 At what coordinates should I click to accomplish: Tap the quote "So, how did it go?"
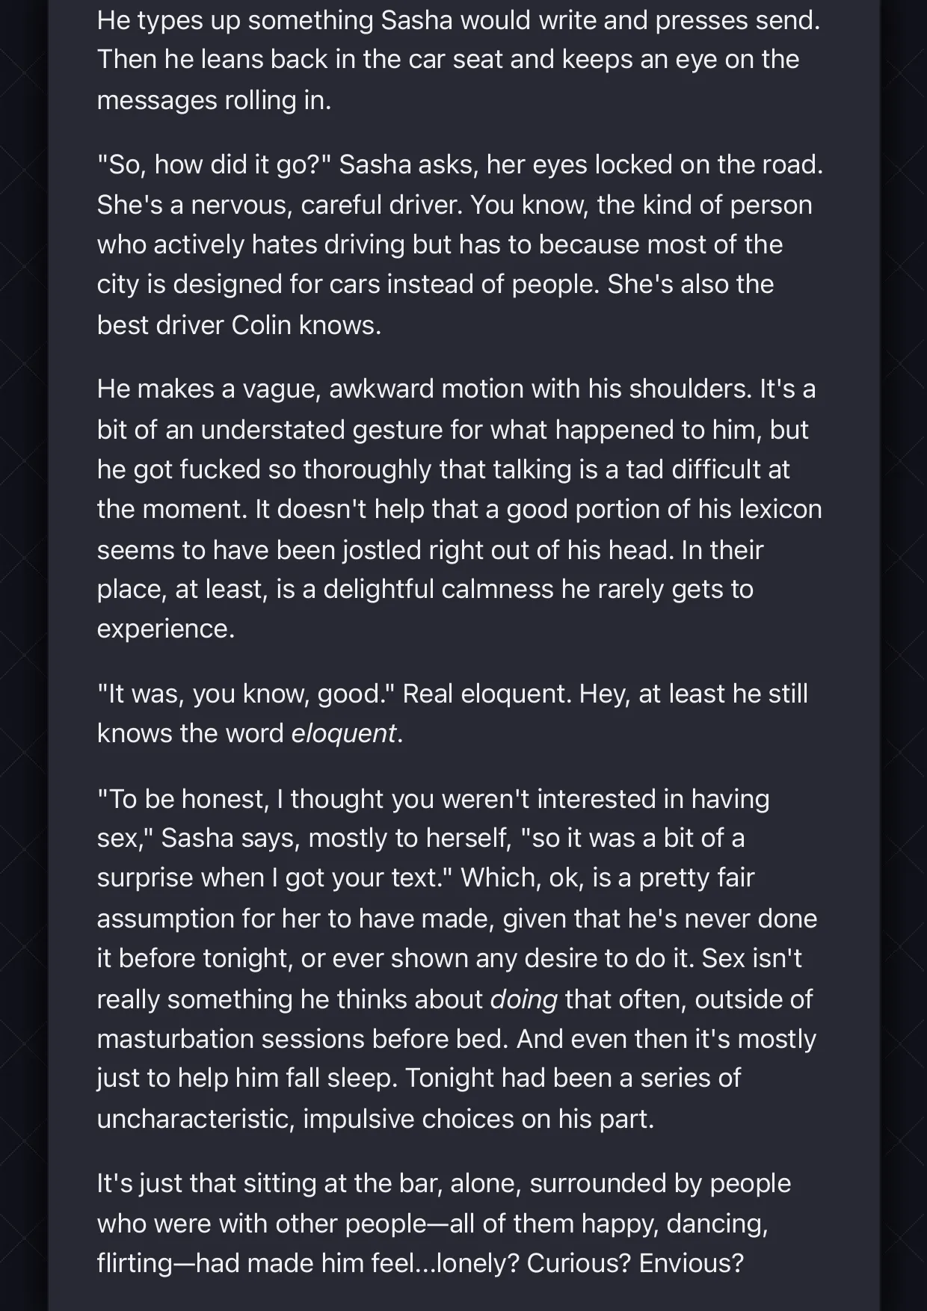point(214,164)
